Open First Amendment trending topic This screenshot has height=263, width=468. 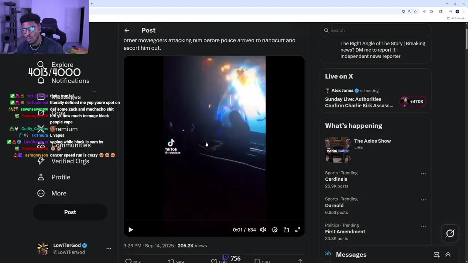pyautogui.click(x=345, y=232)
